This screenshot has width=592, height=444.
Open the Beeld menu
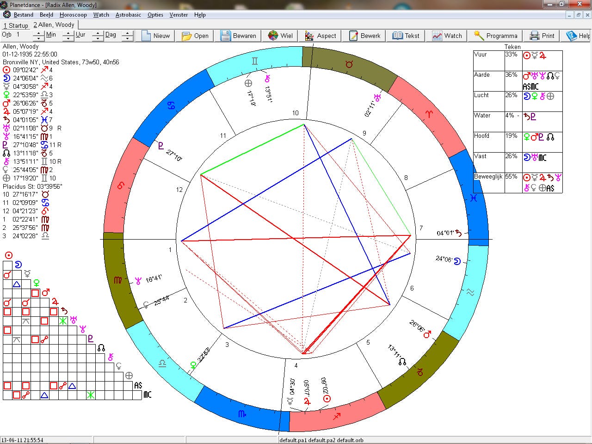[47, 15]
